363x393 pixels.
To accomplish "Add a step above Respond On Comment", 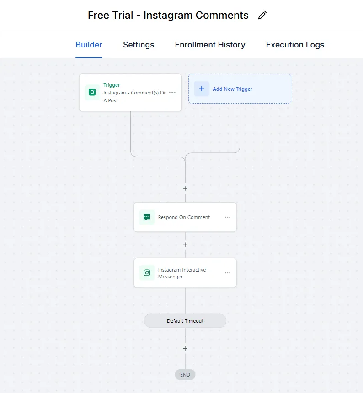I will [x=185, y=188].
